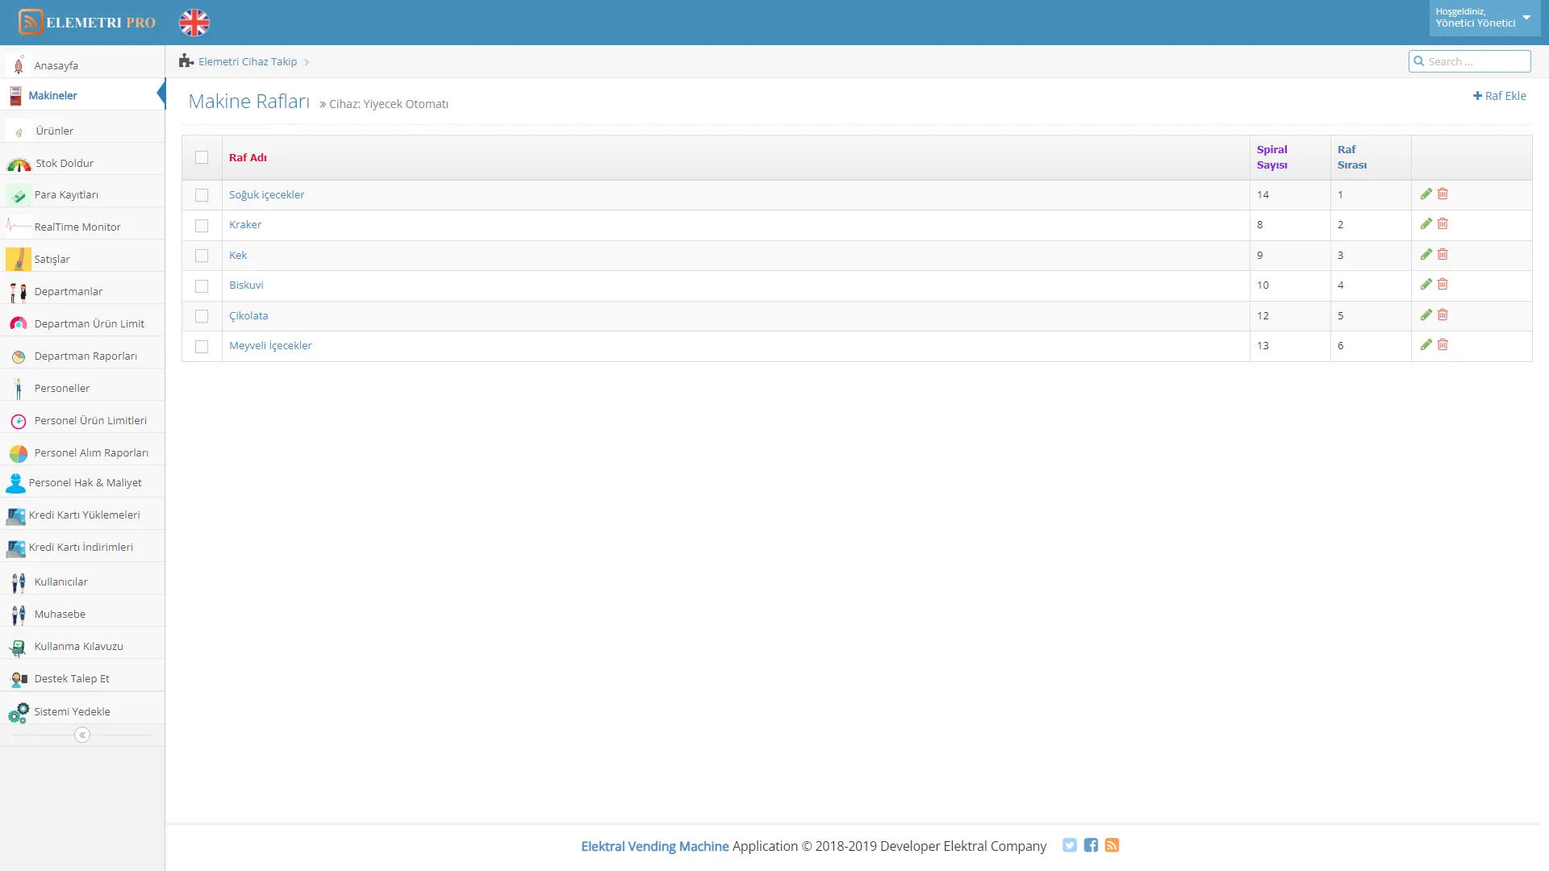The image size is (1549, 871).
Task: Click the Elemetri Pro logo icon
Action: (31, 22)
